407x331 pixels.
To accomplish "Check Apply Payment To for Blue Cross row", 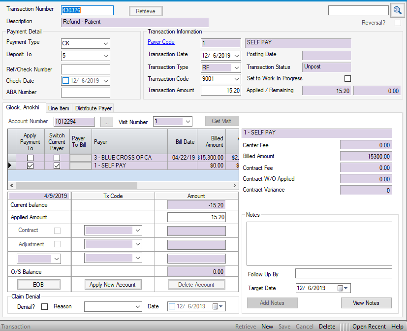I will point(30,158).
